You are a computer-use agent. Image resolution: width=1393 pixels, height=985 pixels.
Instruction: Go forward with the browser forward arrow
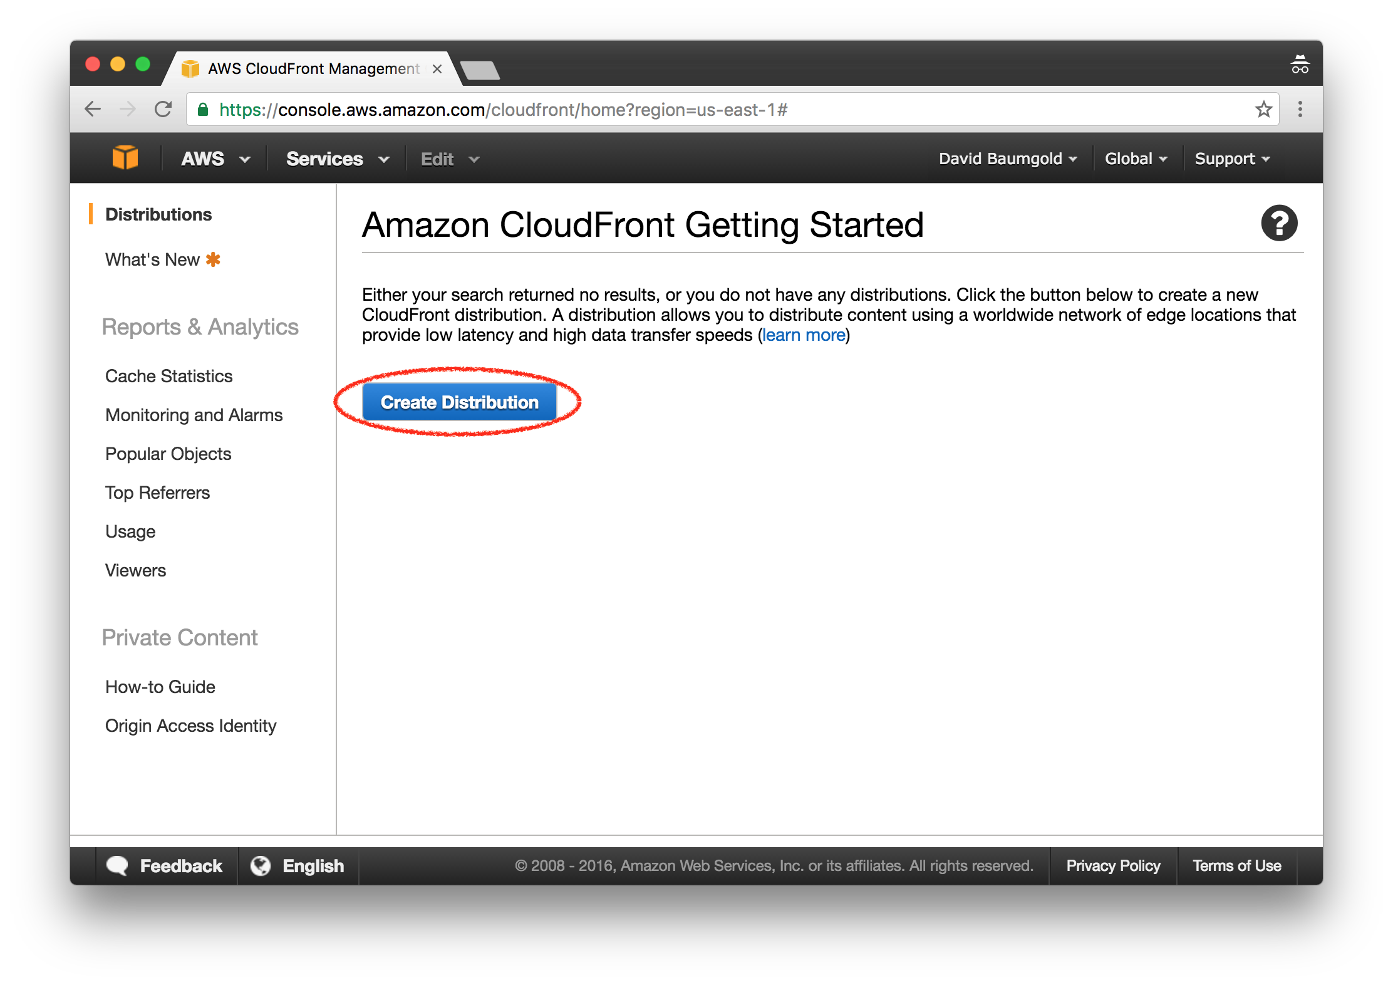click(x=128, y=110)
